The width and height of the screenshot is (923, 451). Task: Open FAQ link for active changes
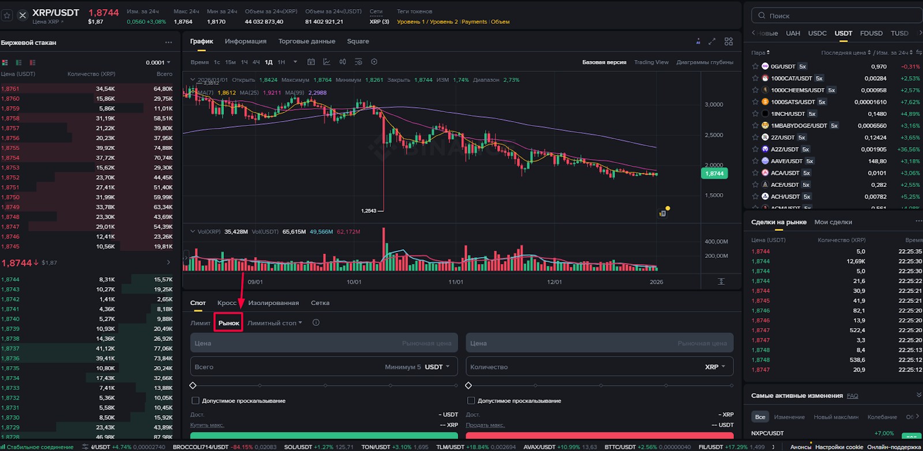tap(853, 396)
